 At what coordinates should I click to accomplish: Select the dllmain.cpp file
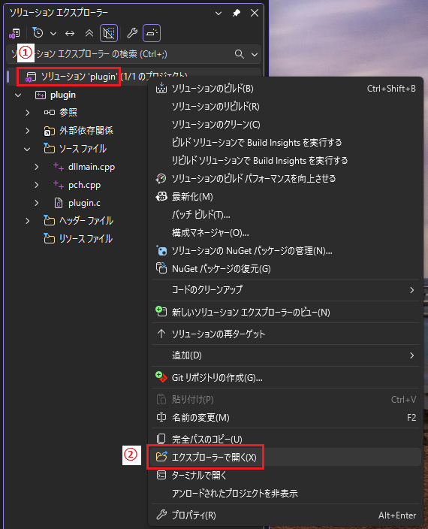pyautogui.click(x=92, y=167)
